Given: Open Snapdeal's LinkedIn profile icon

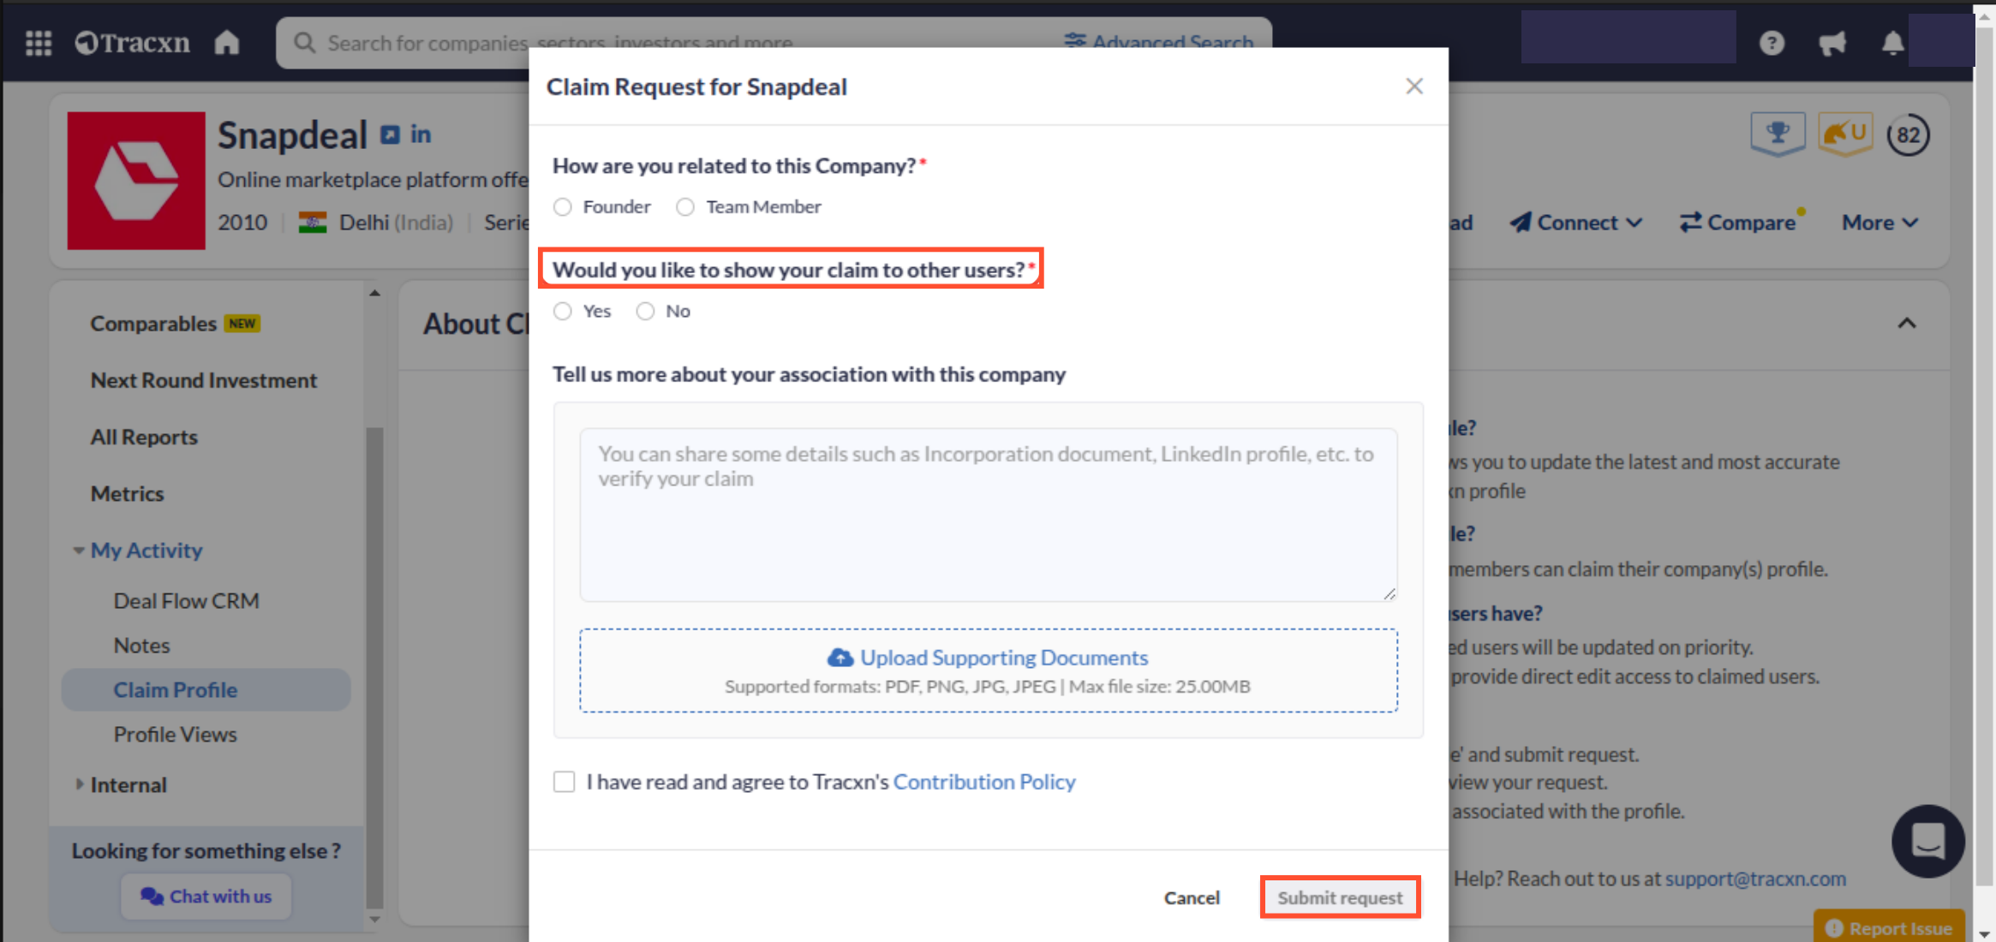Looking at the screenshot, I should 421,134.
